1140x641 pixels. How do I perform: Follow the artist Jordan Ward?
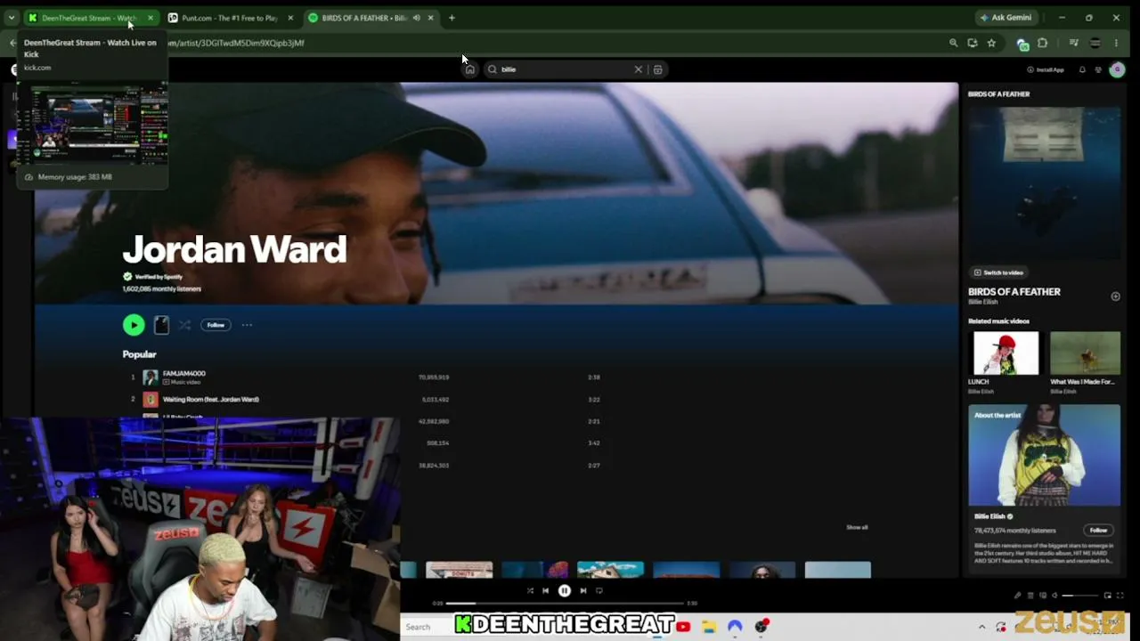(216, 325)
